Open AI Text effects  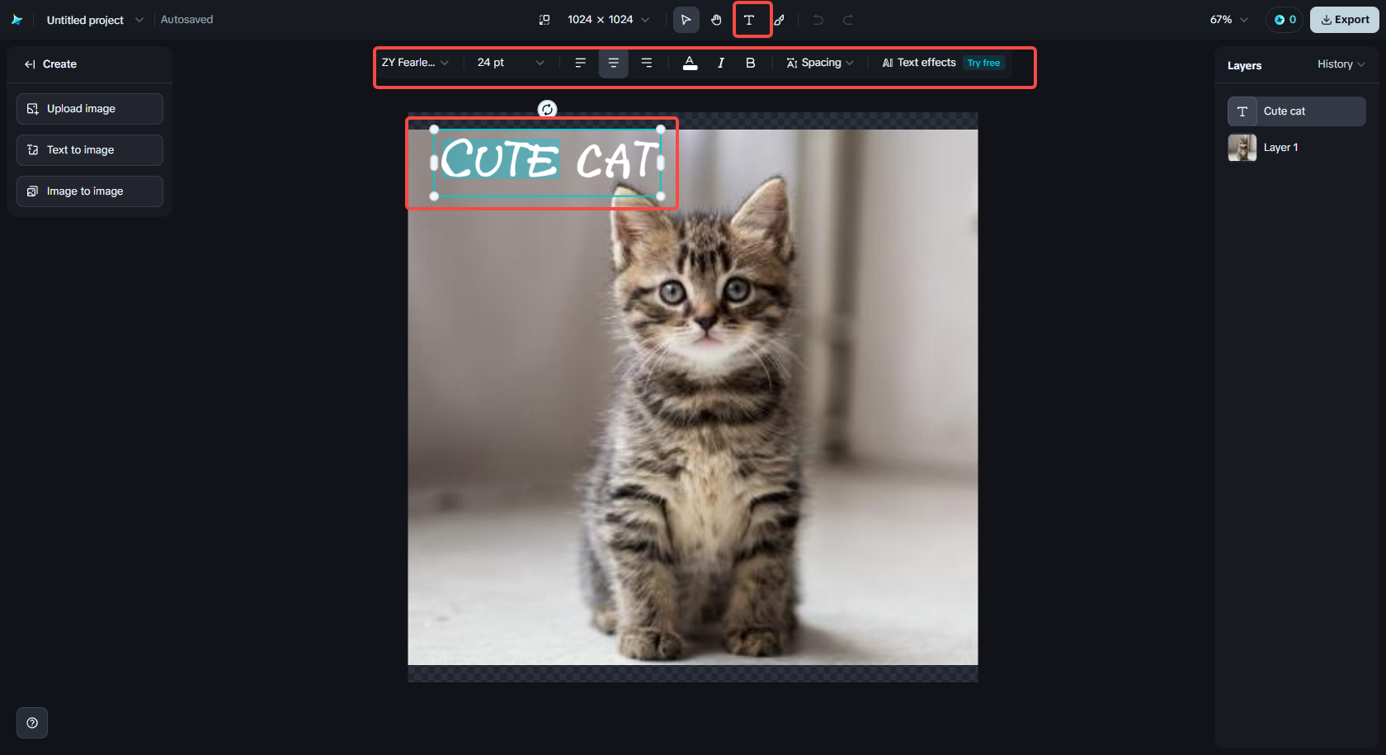[x=919, y=63]
